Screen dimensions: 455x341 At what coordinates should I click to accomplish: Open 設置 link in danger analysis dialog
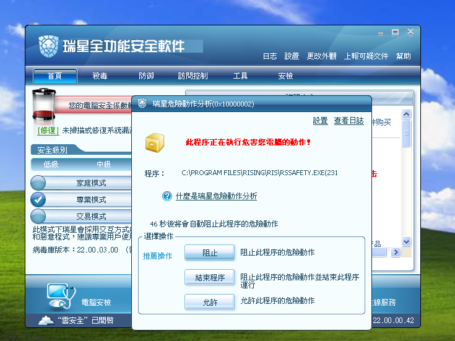point(321,121)
